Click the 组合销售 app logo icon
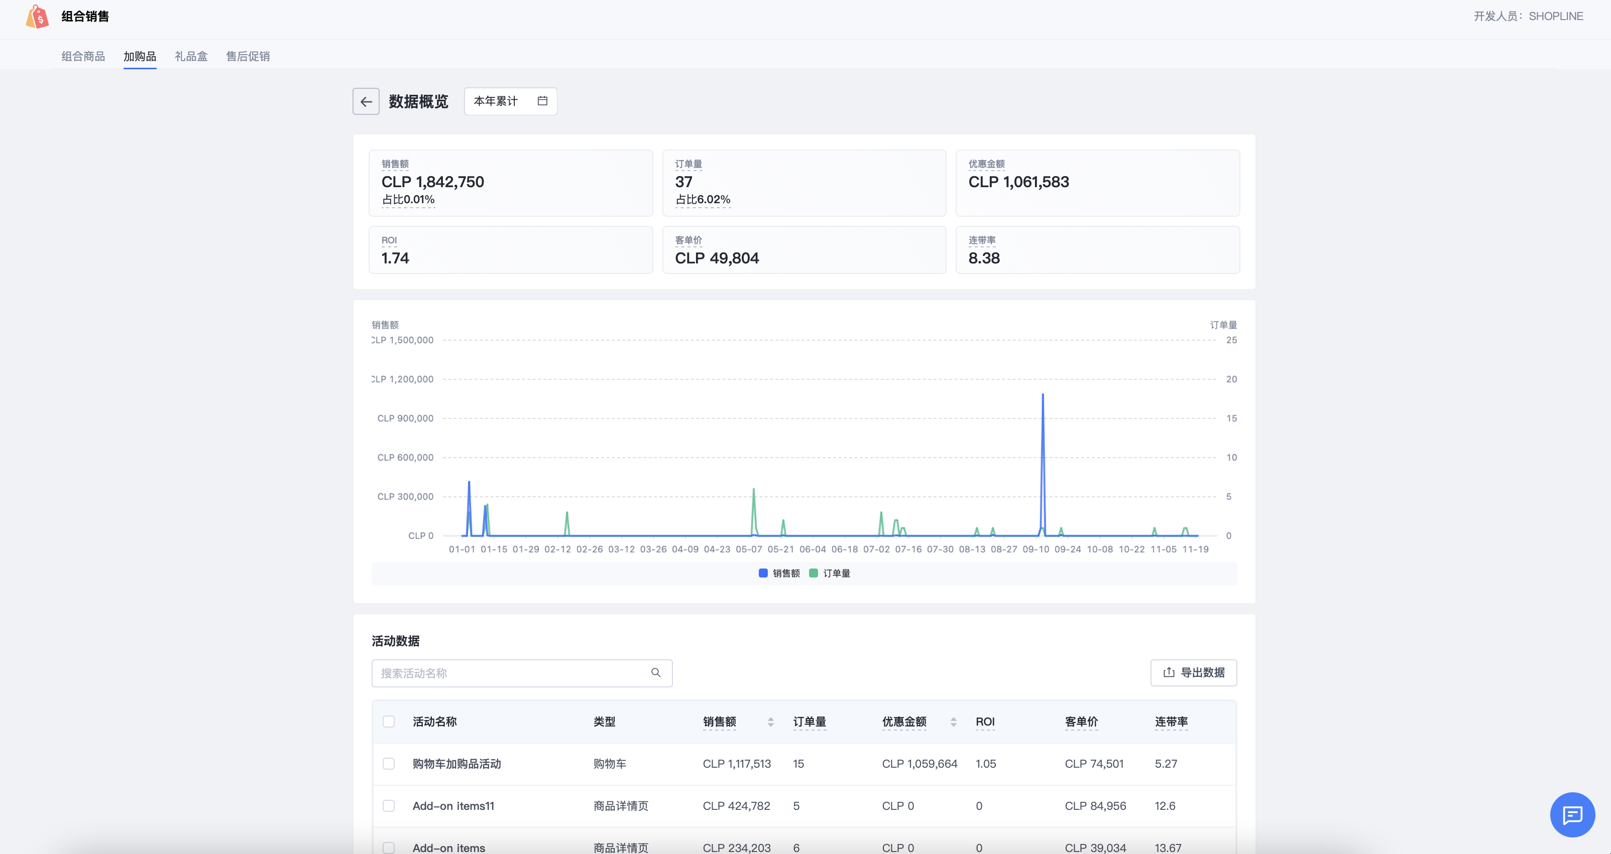 coord(38,17)
